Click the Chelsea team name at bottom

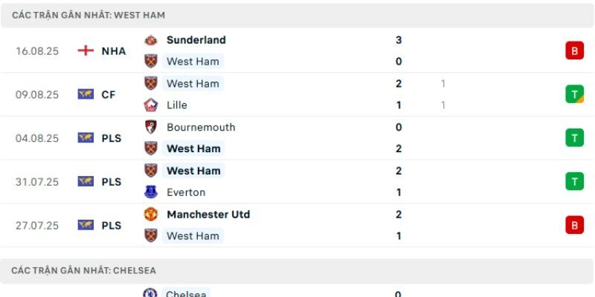tap(186, 294)
